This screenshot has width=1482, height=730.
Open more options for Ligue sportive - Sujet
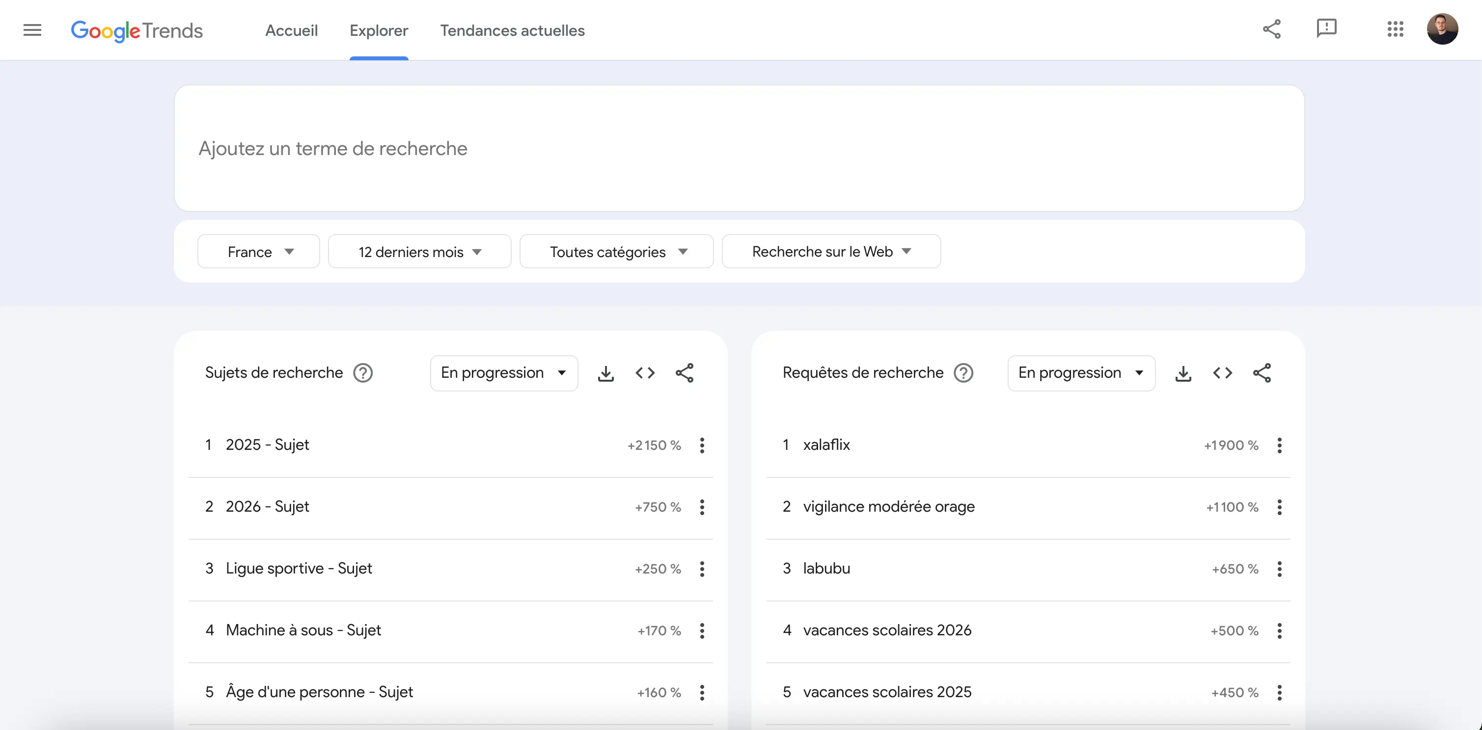(x=702, y=569)
